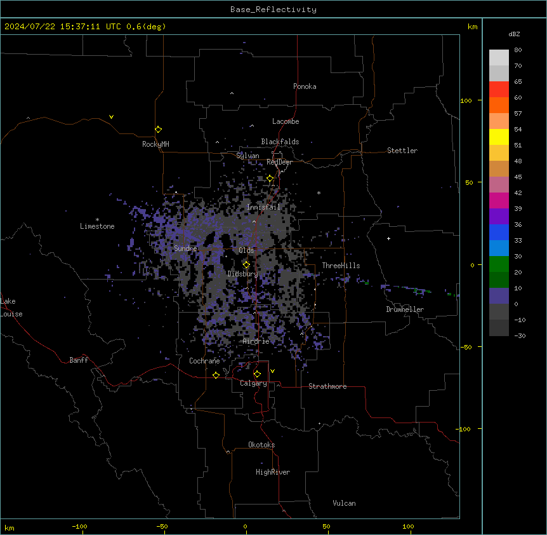Click the Ponoka city label

click(305, 86)
